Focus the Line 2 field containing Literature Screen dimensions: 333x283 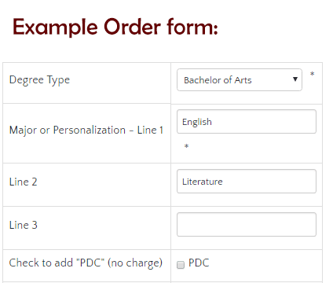[x=247, y=182]
